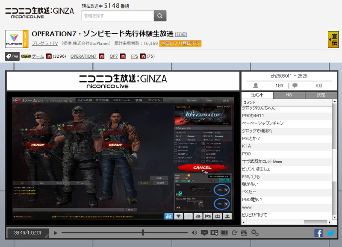The height and width of the screenshot is (247, 342).
Task: Click the lock icon beside ゲーム tag
Action: pos(49,56)
